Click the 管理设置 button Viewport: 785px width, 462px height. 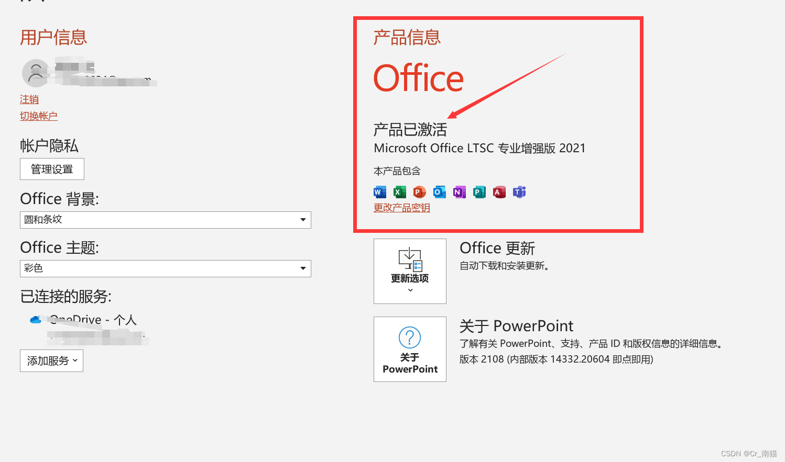(x=52, y=169)
